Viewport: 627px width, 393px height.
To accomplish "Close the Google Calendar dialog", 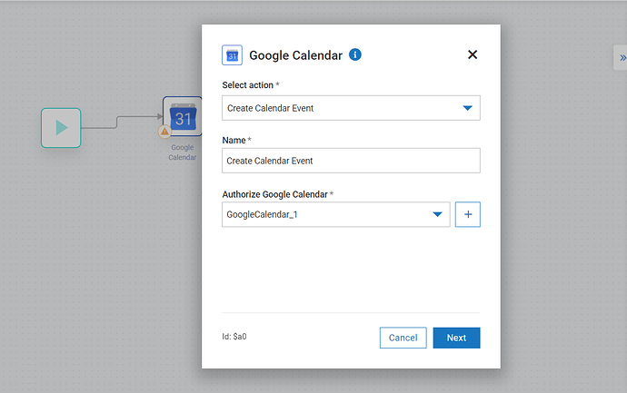I will pos(473,54).
